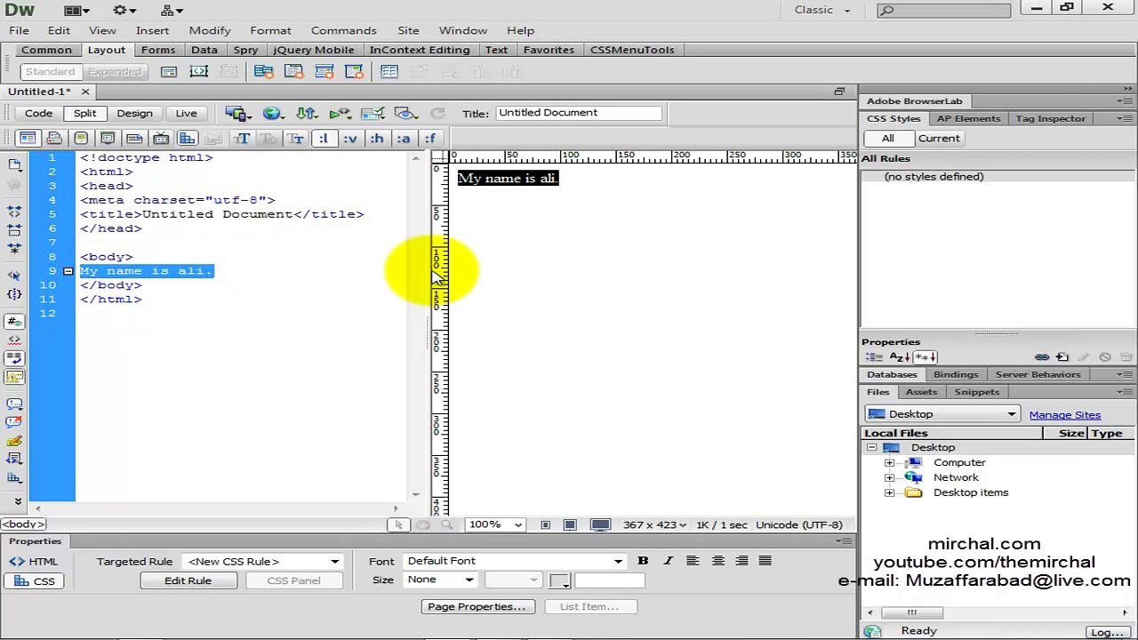Viewport: 1138px width, 640px height.
Task: Open the 100% zoom dropdown
Action: click(x=494, y=524)
